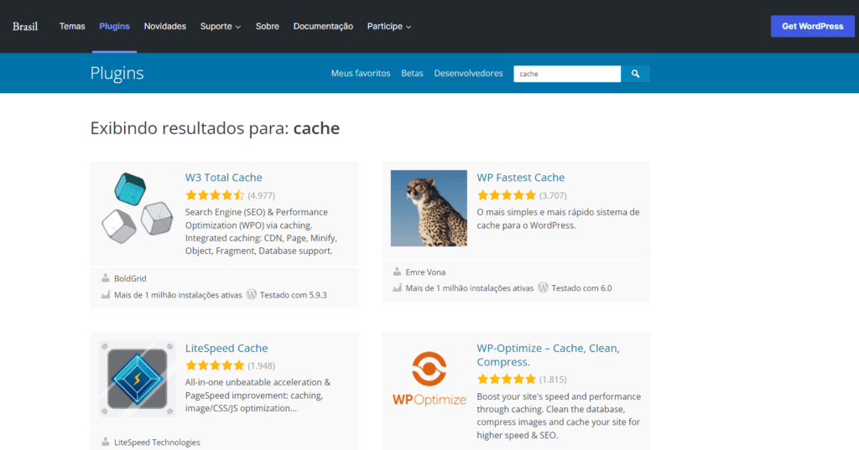Open LiteSpeed Cache plugin title
859x450 pixels.
226,348
